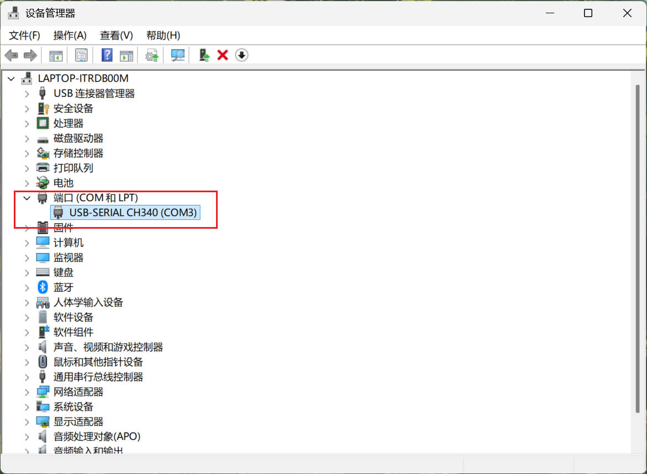
Task: Toggle the action pane toolbar icon
Action: (127, 55)
